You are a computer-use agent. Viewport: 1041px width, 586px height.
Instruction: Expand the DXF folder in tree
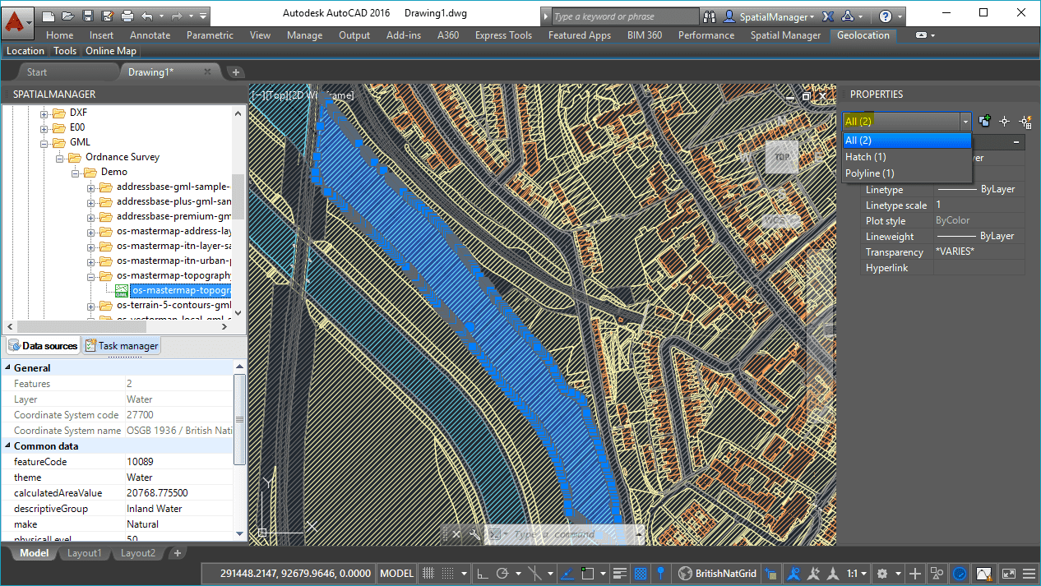(x=44, y=113)
